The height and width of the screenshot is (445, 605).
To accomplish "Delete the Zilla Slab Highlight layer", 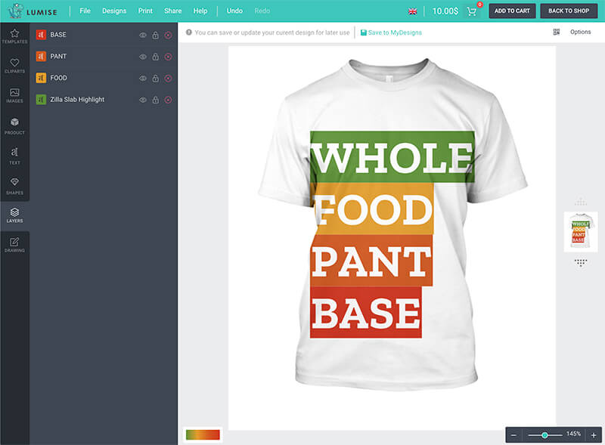I will pyautogui.click(x=168, y=100).
